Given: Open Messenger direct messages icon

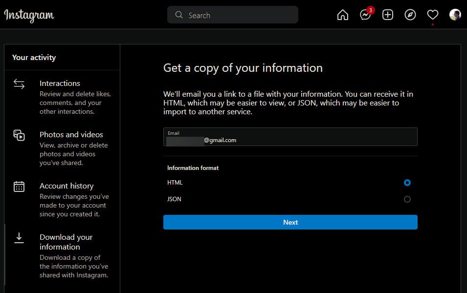Looking at the screenshot, I should (365, 15).
